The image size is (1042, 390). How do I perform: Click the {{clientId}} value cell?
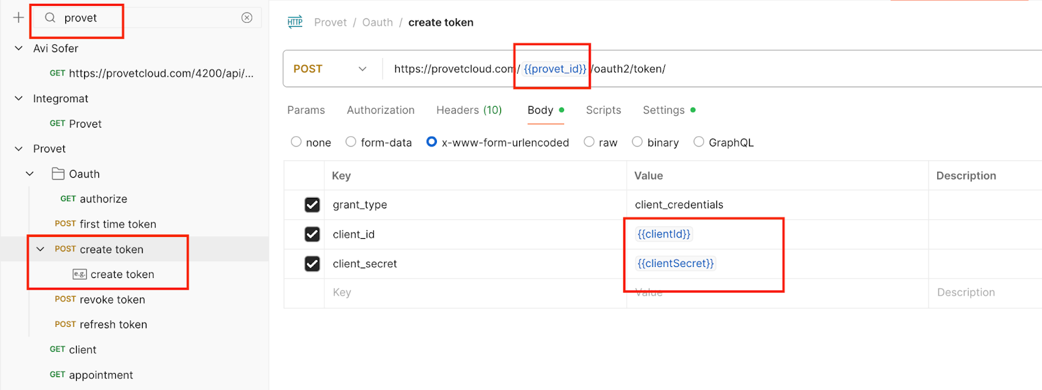coord(778,234)
